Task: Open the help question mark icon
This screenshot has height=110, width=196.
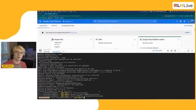Action: coord(181,21)
